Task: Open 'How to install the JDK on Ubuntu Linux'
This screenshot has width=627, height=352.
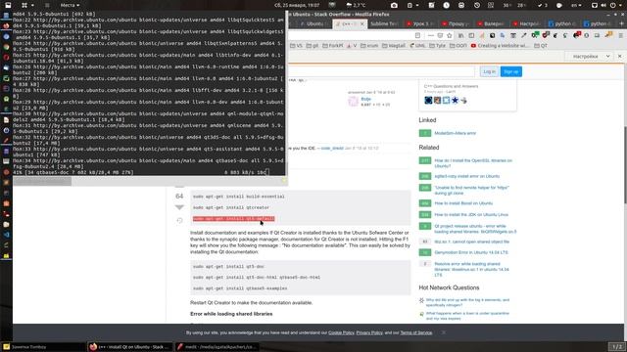Action: pyautogui.click(x=471, y=215)
